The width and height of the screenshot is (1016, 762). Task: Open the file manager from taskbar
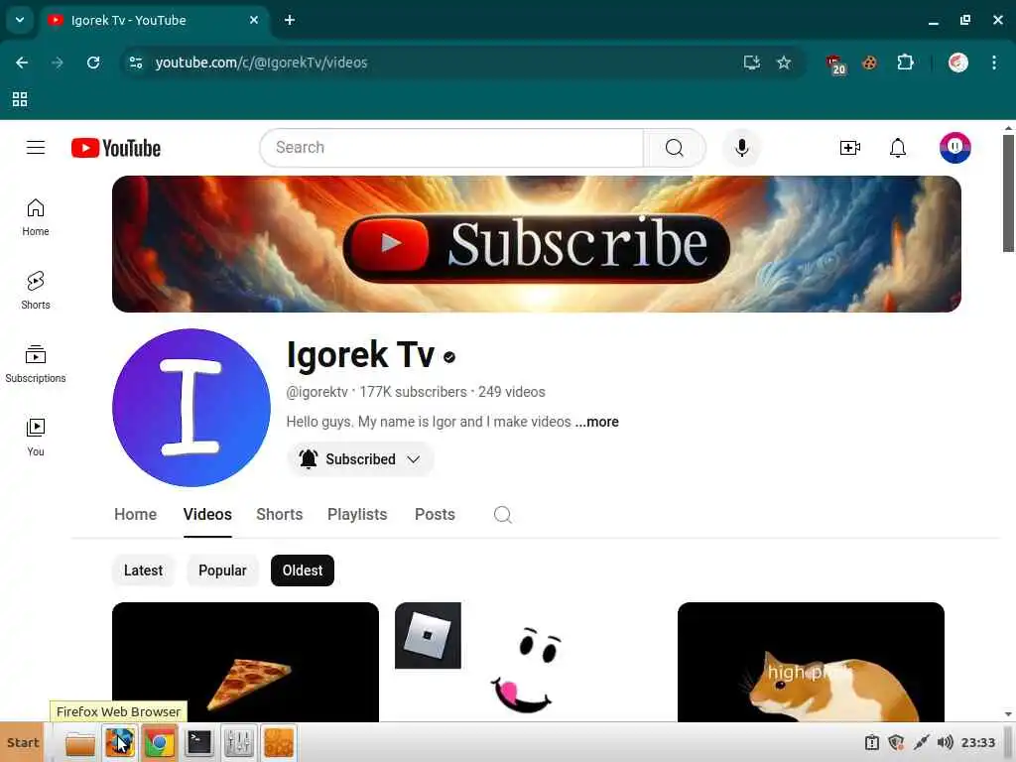coord(80,743)
